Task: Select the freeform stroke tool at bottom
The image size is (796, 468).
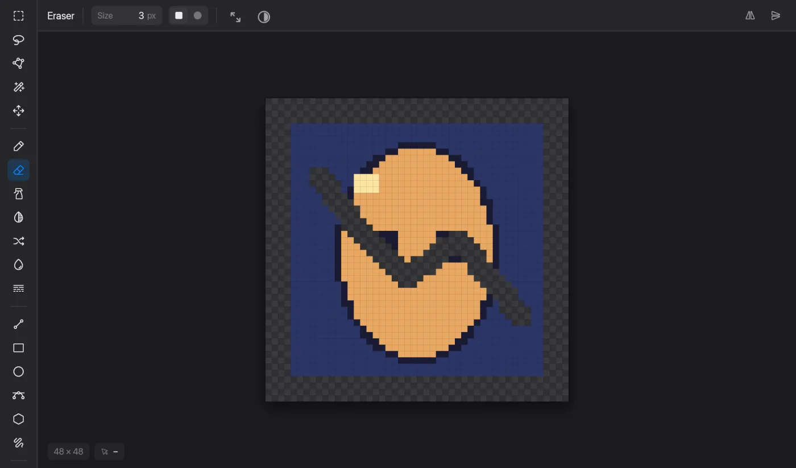Action: pyautogui.click(x=19, y=442)
